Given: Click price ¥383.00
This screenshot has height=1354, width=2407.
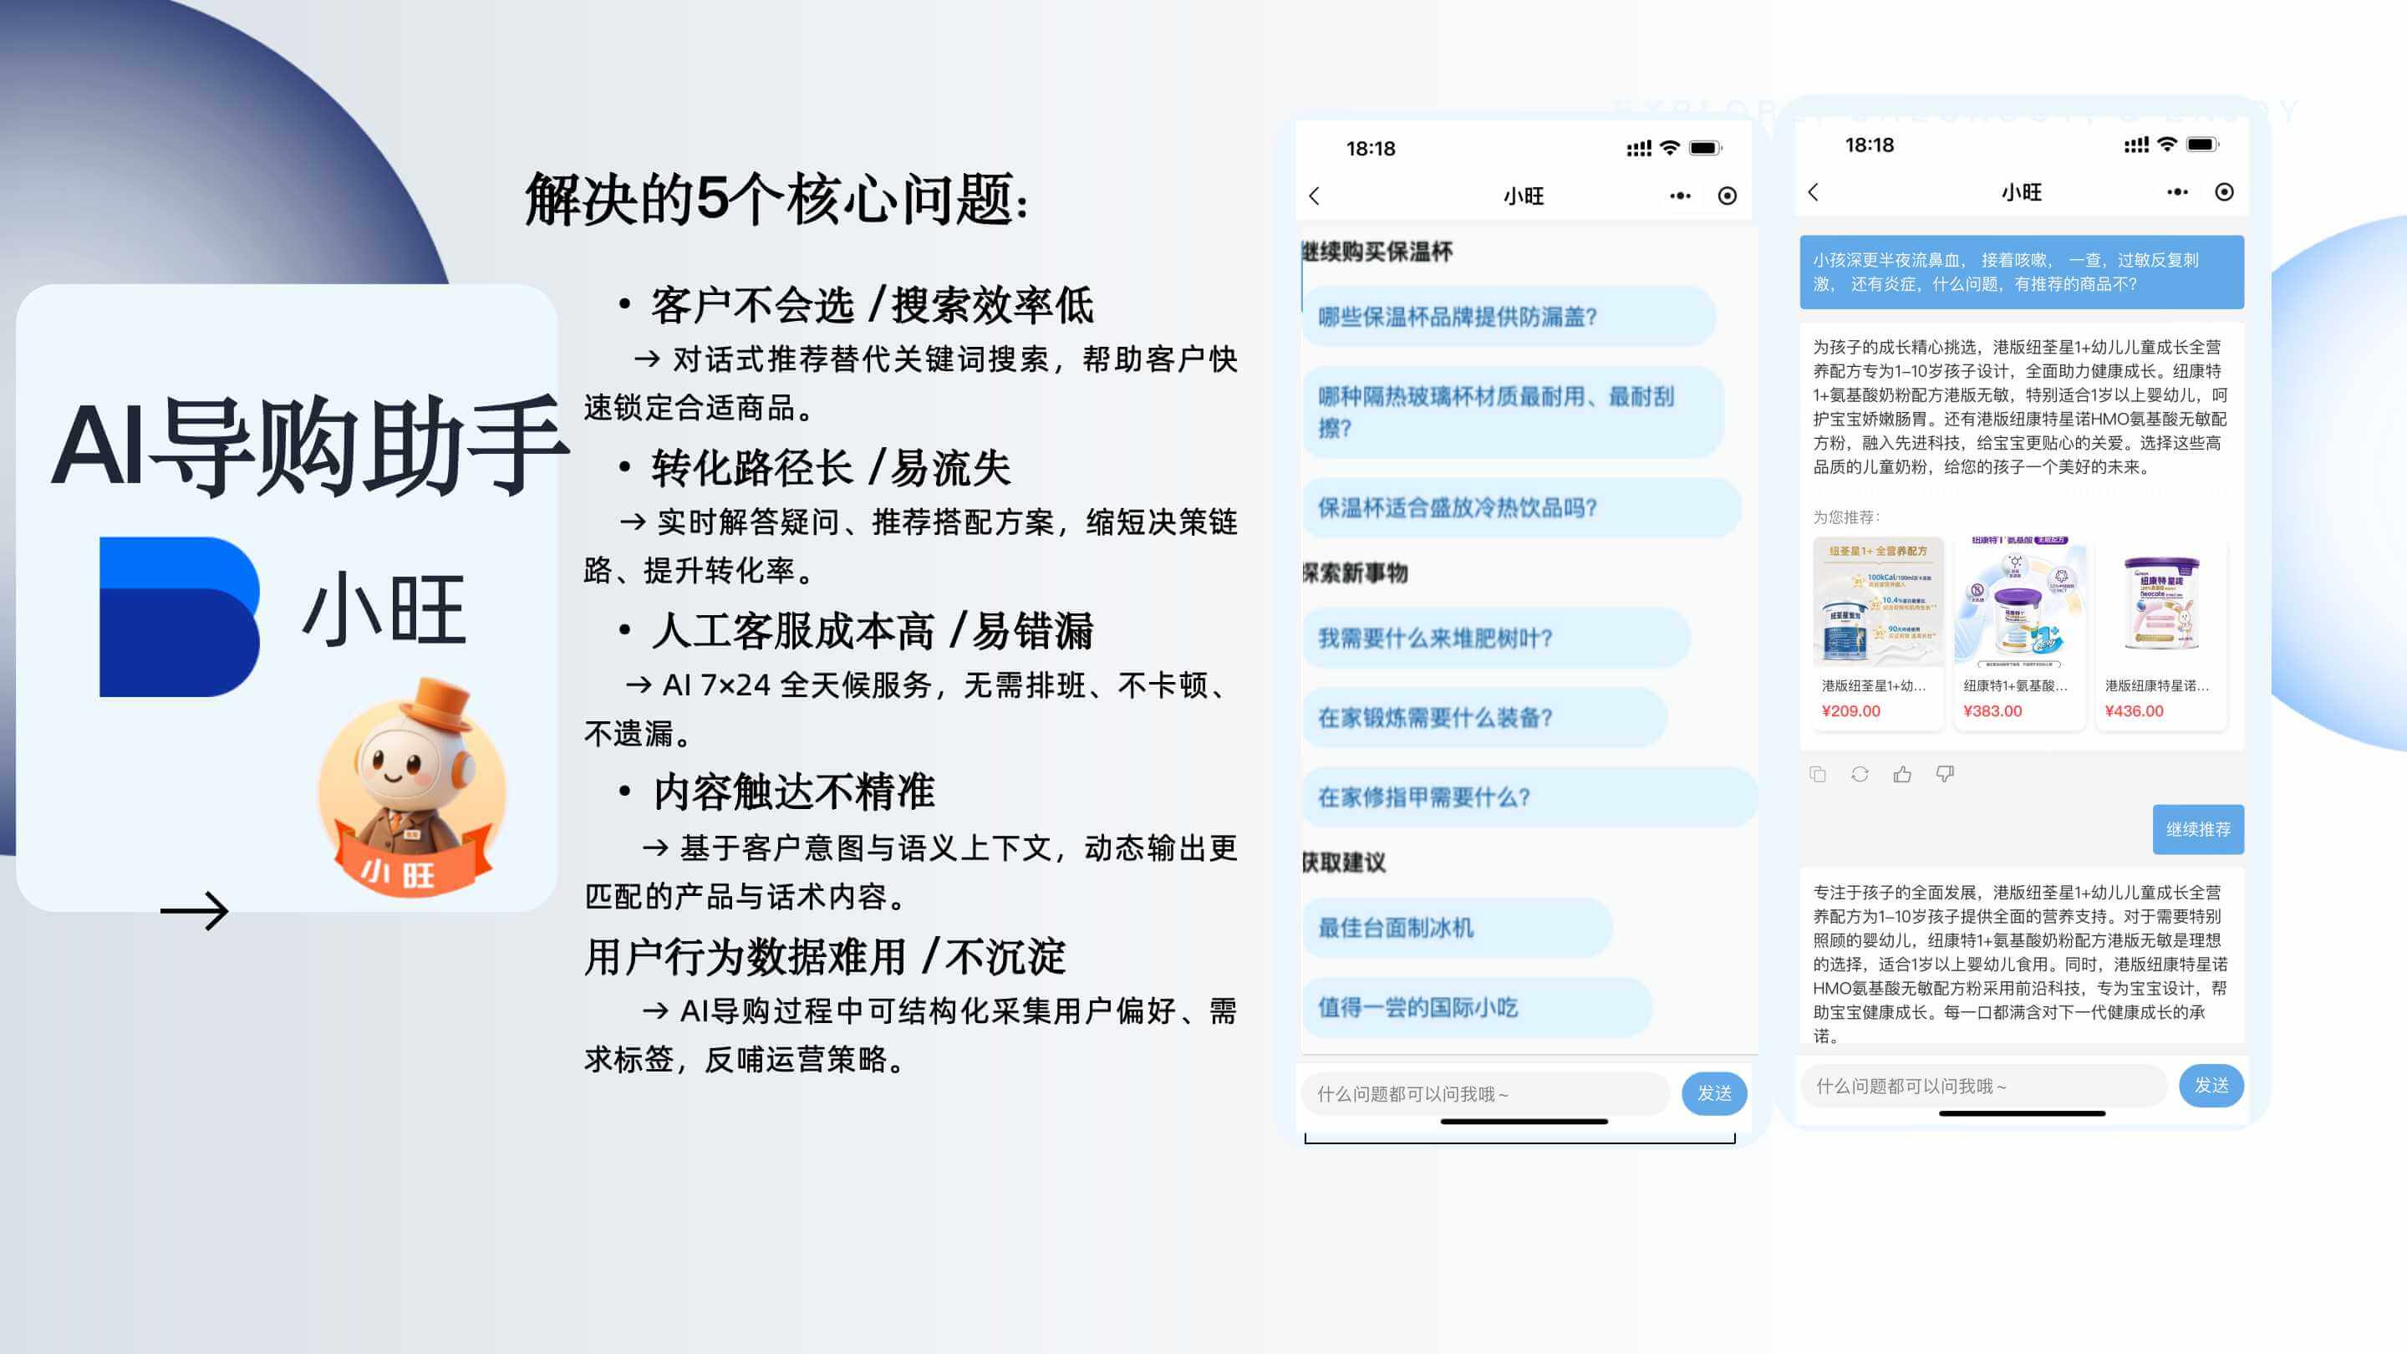Looking at the screenshot, I should tap(1992, 711).
